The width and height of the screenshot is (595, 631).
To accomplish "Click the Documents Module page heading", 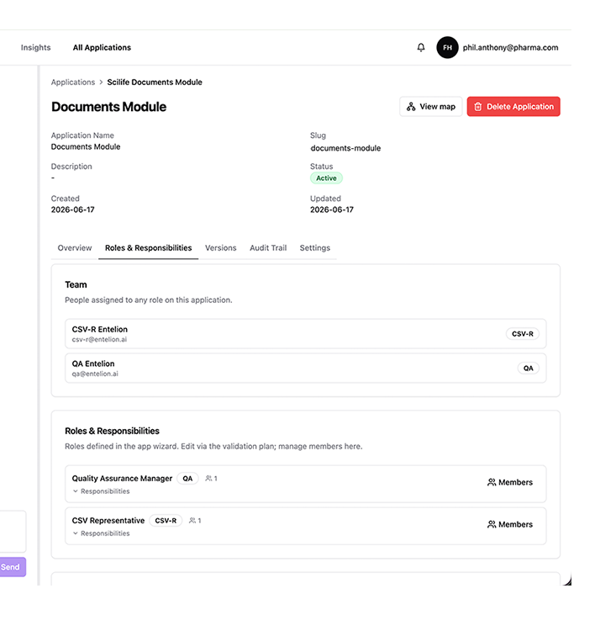I will pyautogui.click(x=108, y=107).
